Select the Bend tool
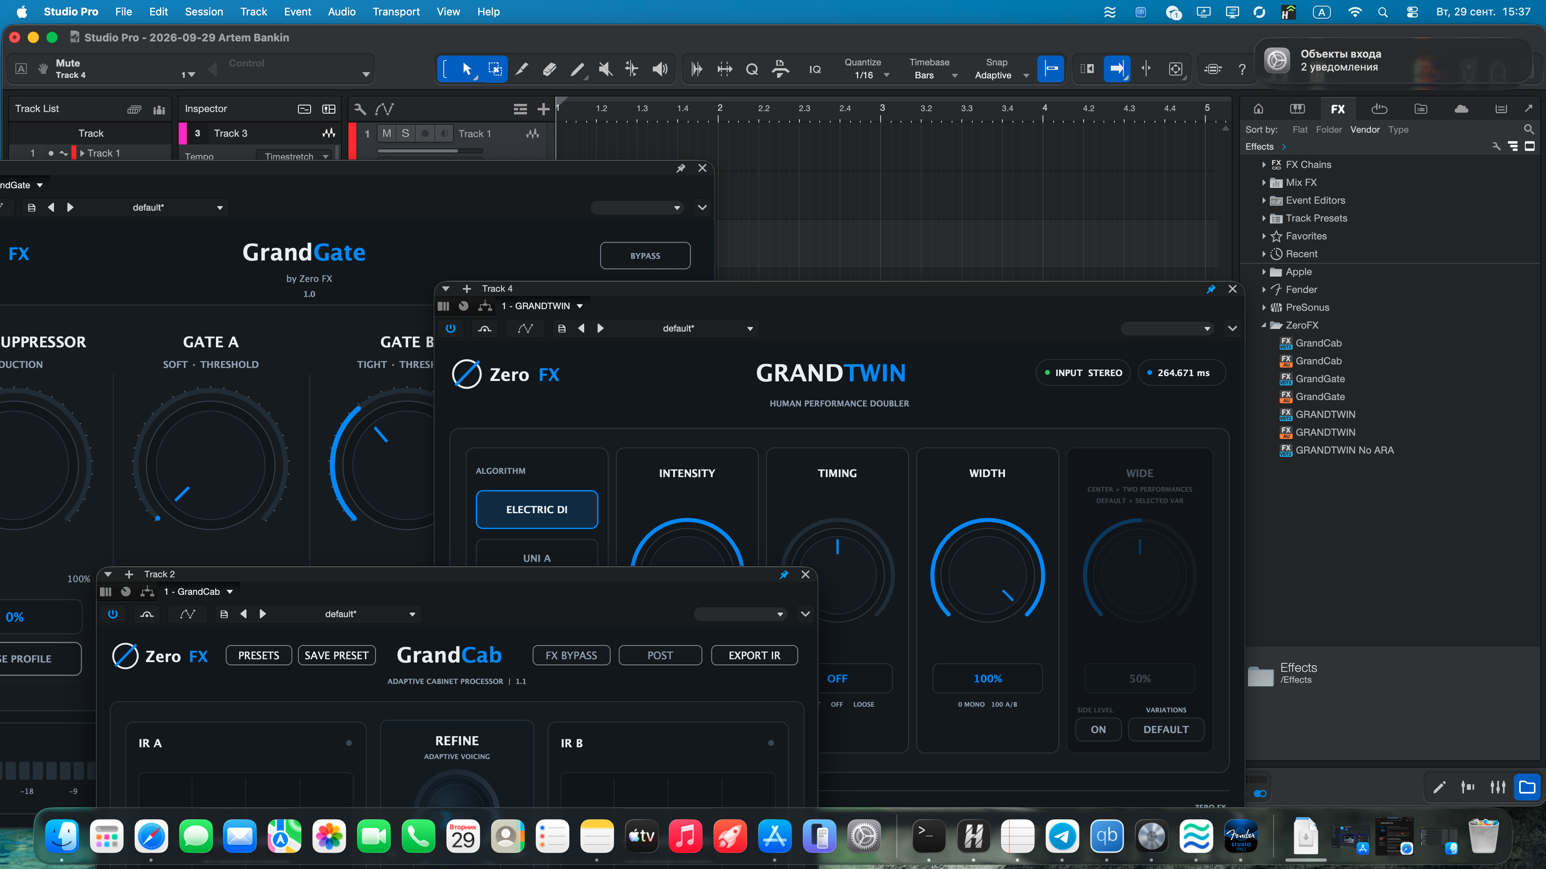Screen dimensions: 1546x869 pyautogui.click(x=632, y=69)
